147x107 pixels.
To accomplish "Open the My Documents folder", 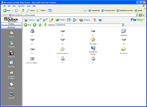I will [62, 49].
